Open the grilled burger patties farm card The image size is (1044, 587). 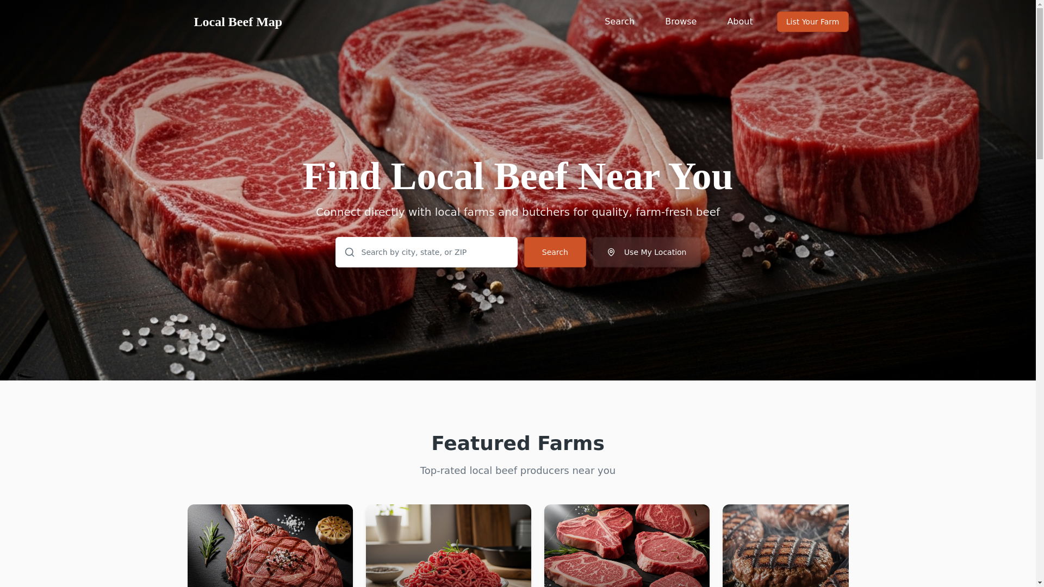tap(786, 546)
